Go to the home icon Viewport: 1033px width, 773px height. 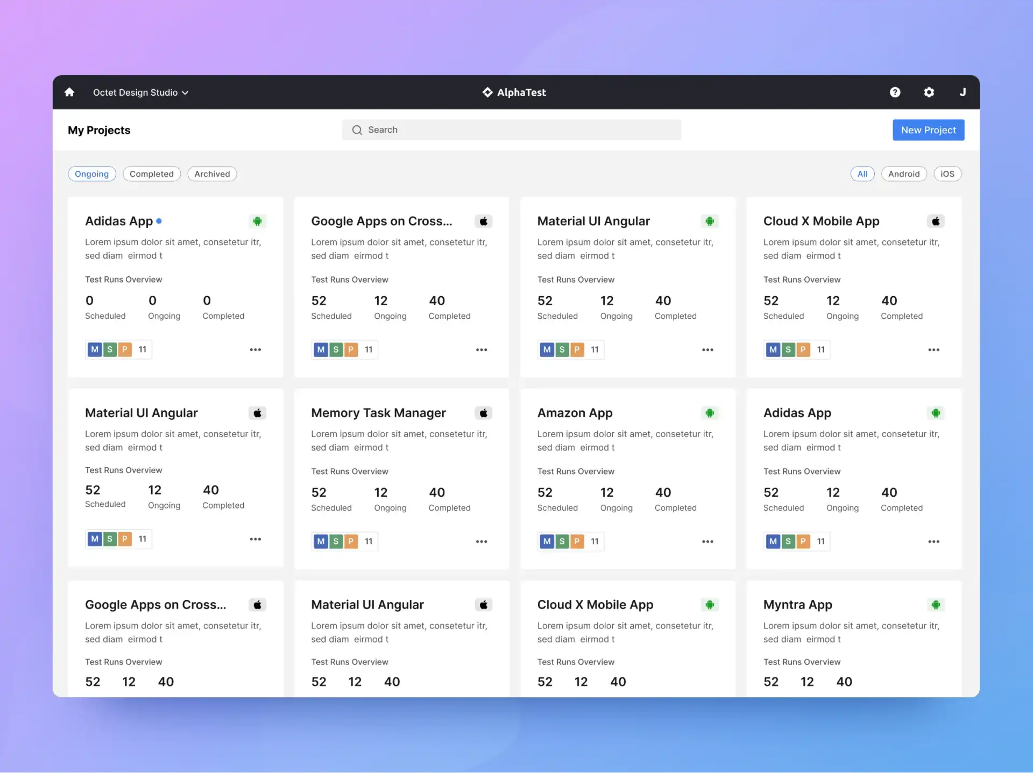69,92
